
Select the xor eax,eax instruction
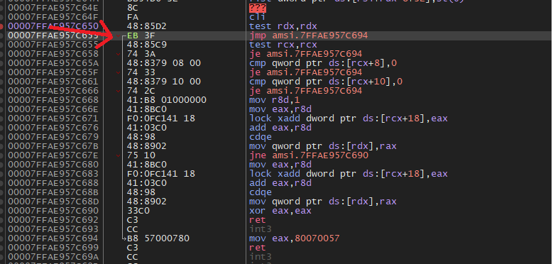[280, 211]
